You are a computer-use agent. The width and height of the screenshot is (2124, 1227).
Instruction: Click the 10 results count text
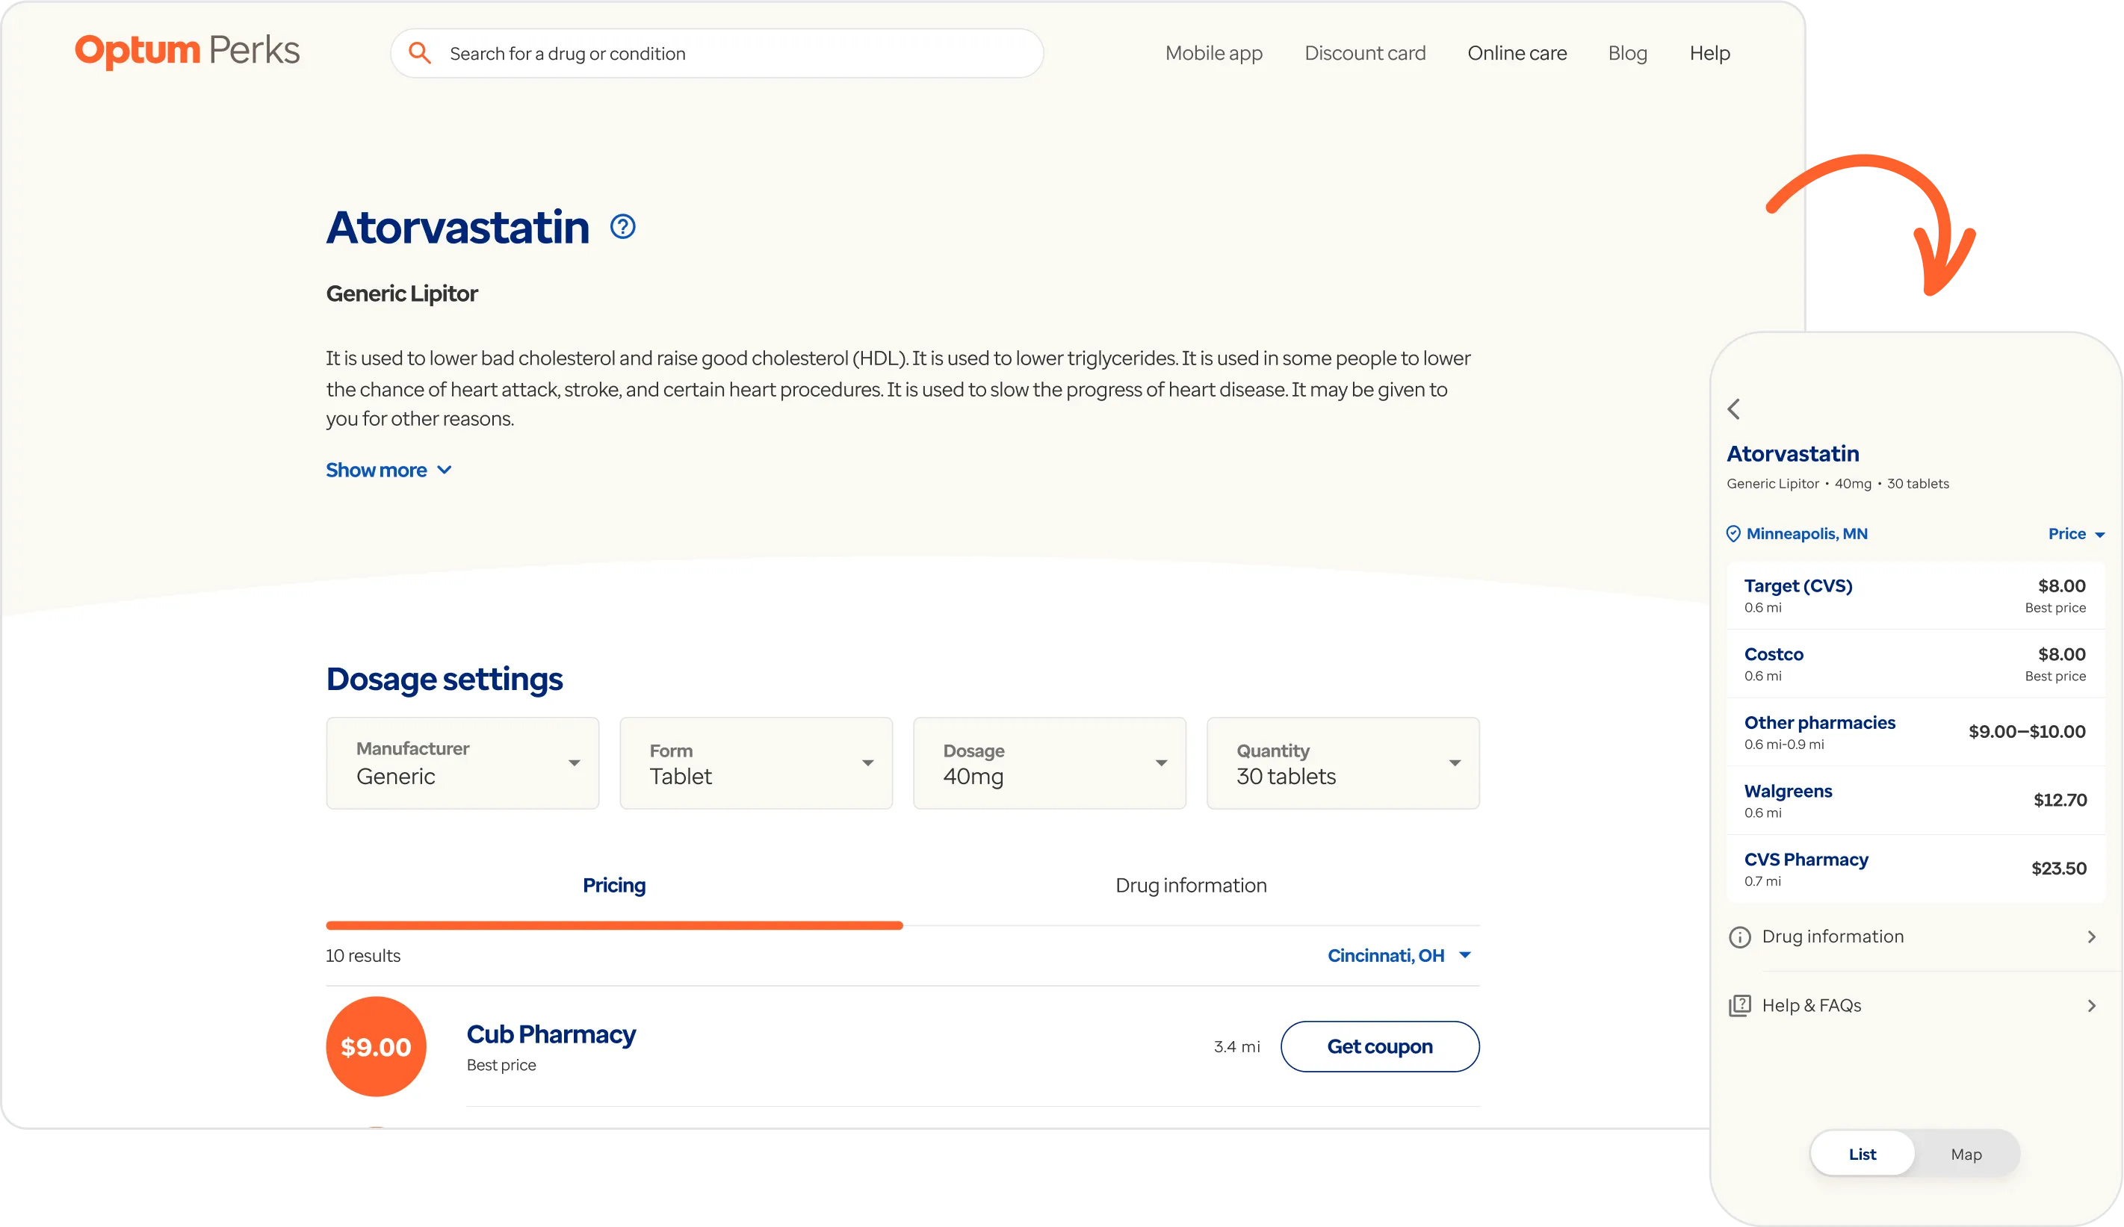coord(363,956)
